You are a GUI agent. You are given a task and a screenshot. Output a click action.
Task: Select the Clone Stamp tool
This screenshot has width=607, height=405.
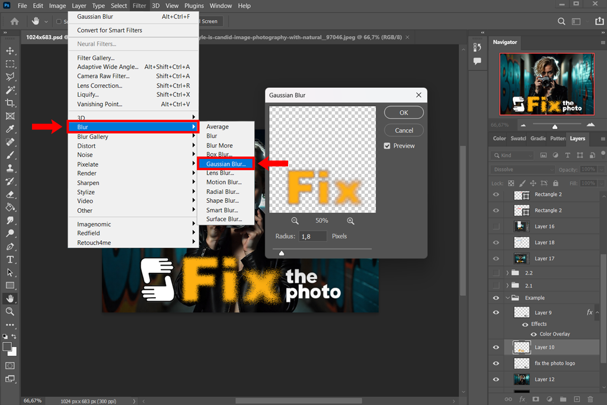pyautogui.click(x=10, y=168)
